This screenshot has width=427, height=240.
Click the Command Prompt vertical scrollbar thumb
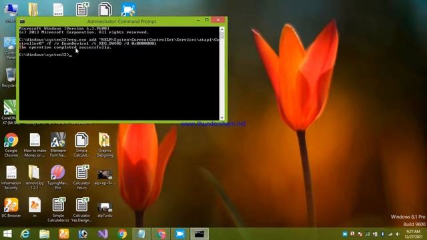222,35
